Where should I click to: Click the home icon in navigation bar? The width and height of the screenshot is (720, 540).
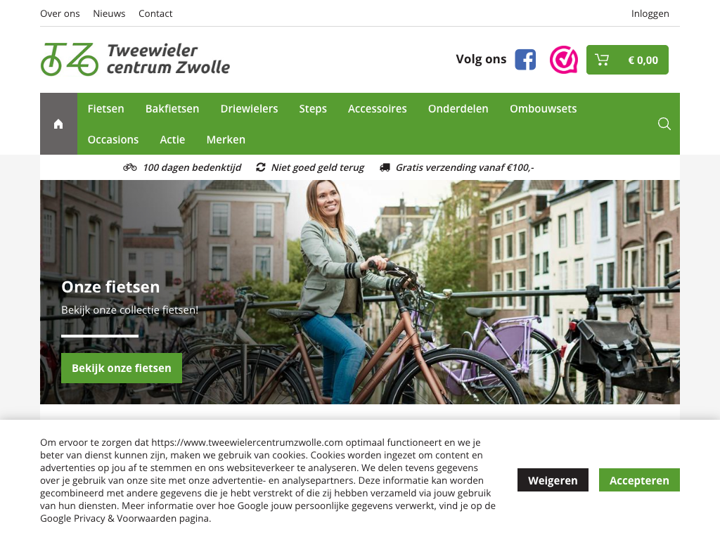[x=58, y=124]
